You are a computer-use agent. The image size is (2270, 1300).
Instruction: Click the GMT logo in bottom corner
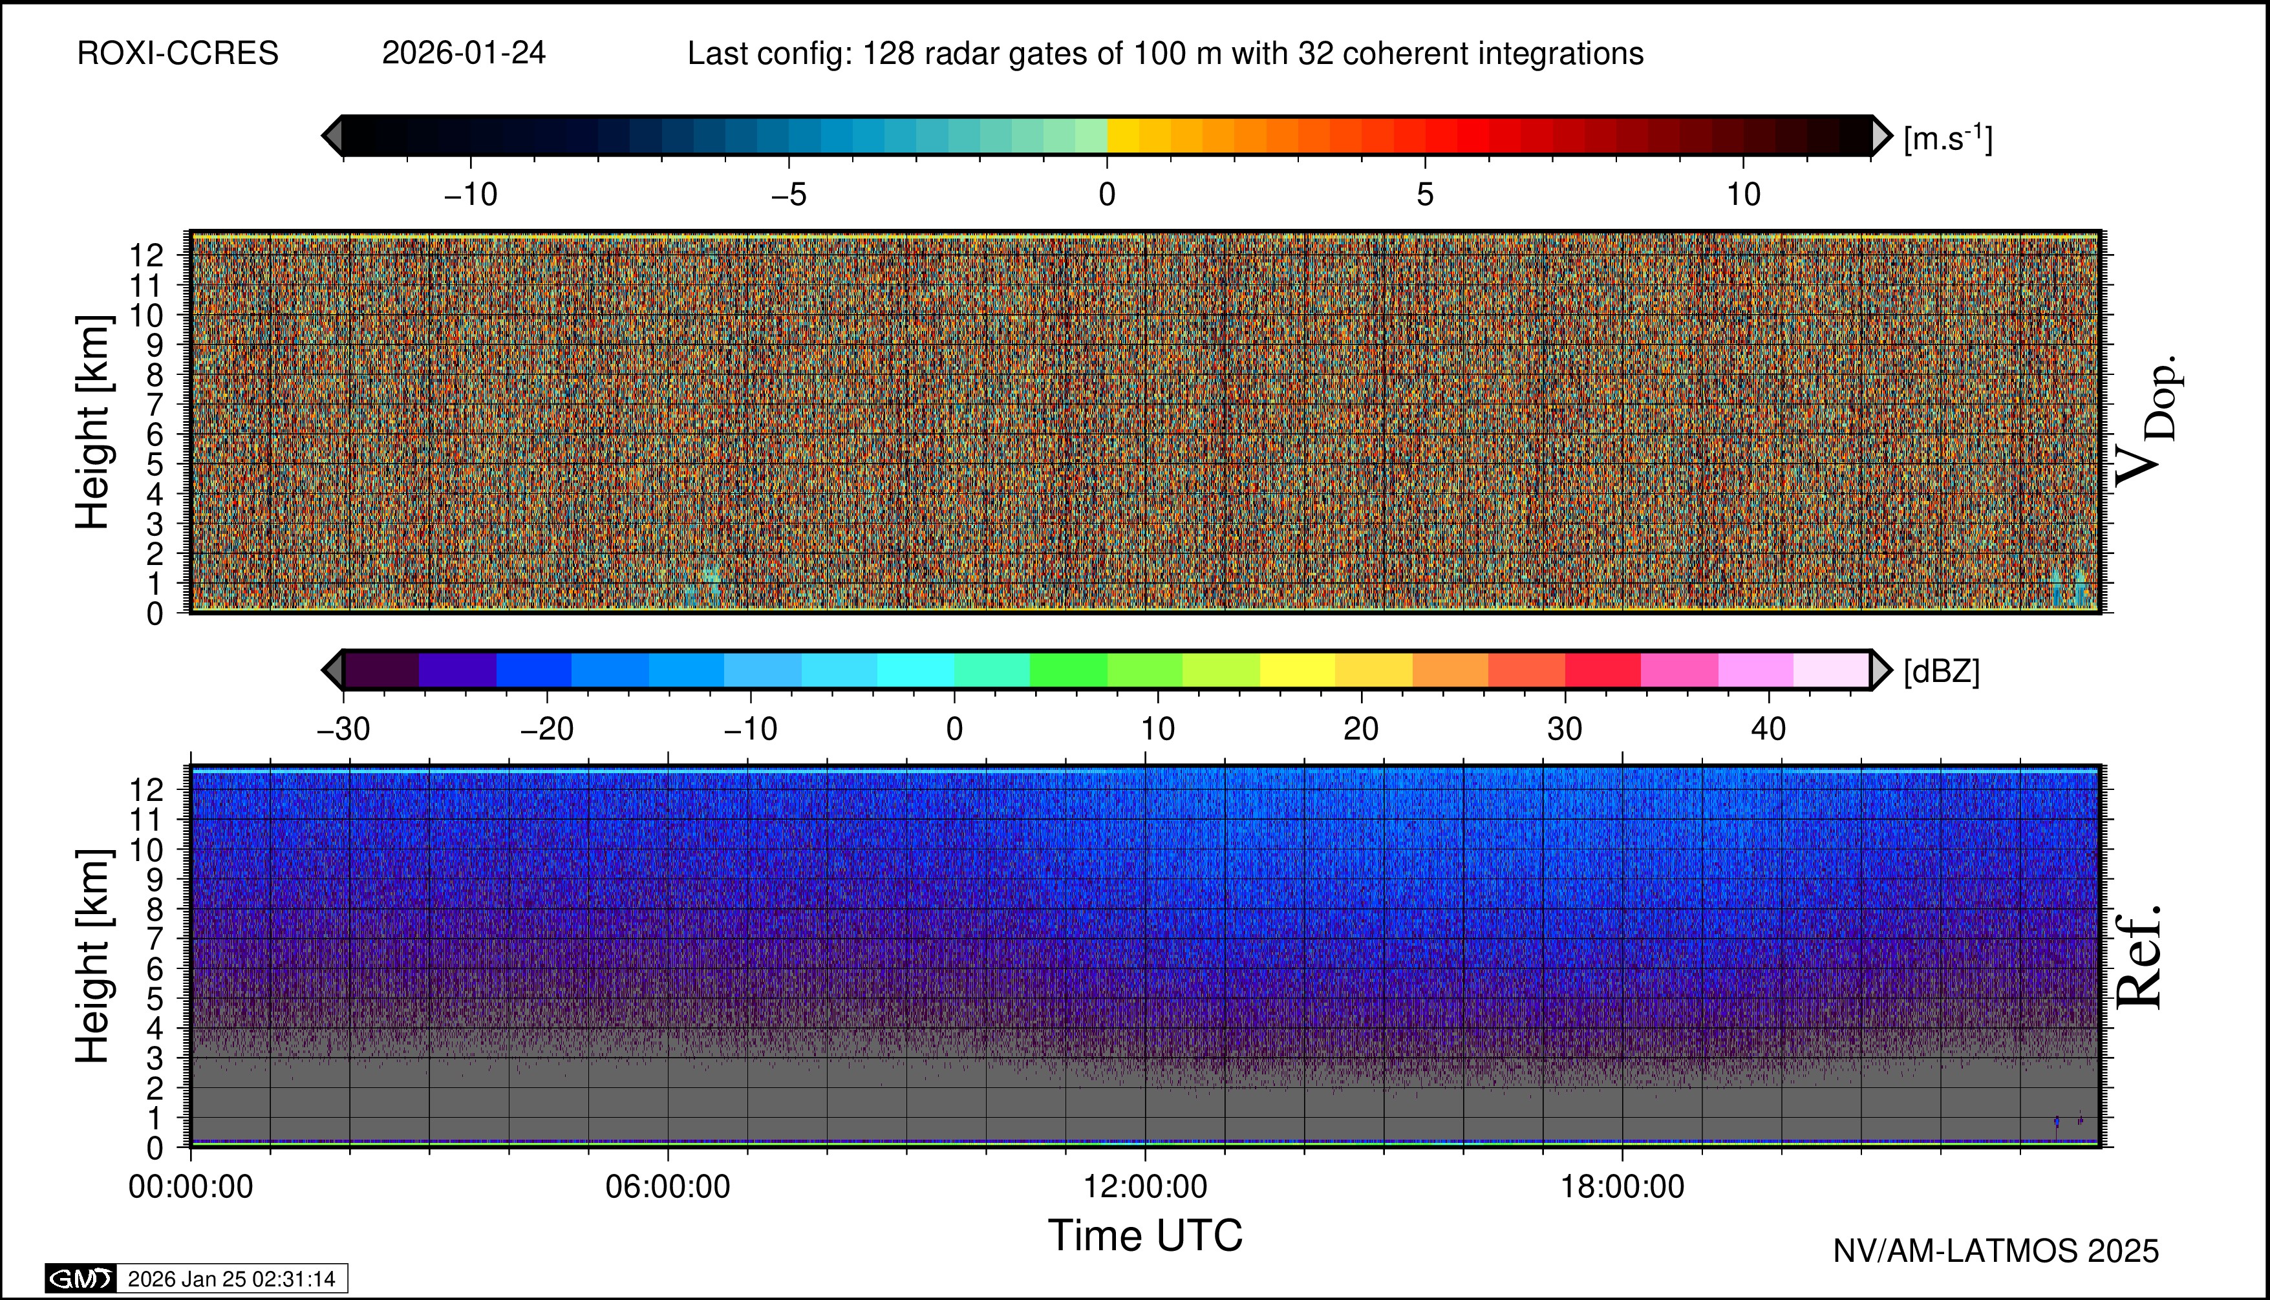(80, 1279)
